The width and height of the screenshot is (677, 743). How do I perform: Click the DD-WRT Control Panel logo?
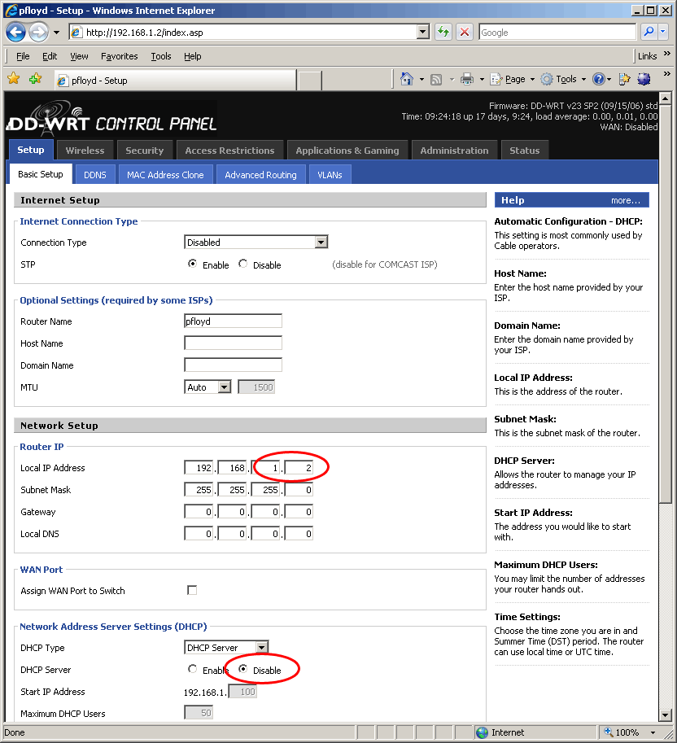(x=111, y=117)
